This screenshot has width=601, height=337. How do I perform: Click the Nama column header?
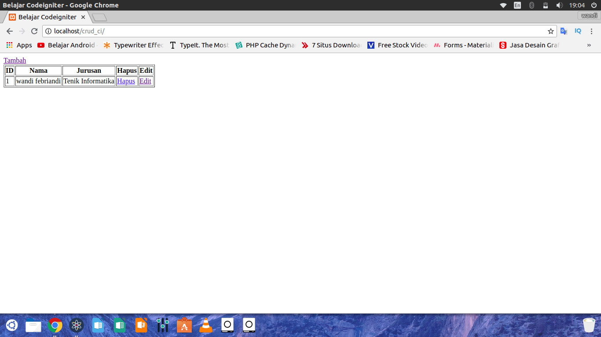38,71
